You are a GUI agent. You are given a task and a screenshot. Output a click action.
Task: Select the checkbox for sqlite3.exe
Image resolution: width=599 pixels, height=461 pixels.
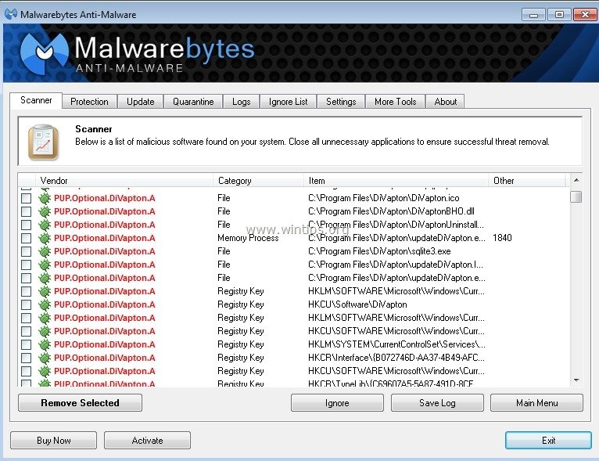point(26,251)
